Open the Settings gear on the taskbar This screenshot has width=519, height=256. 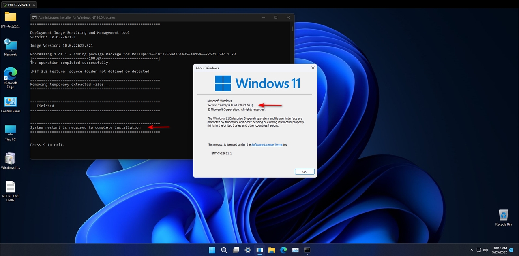click(248, 250)
